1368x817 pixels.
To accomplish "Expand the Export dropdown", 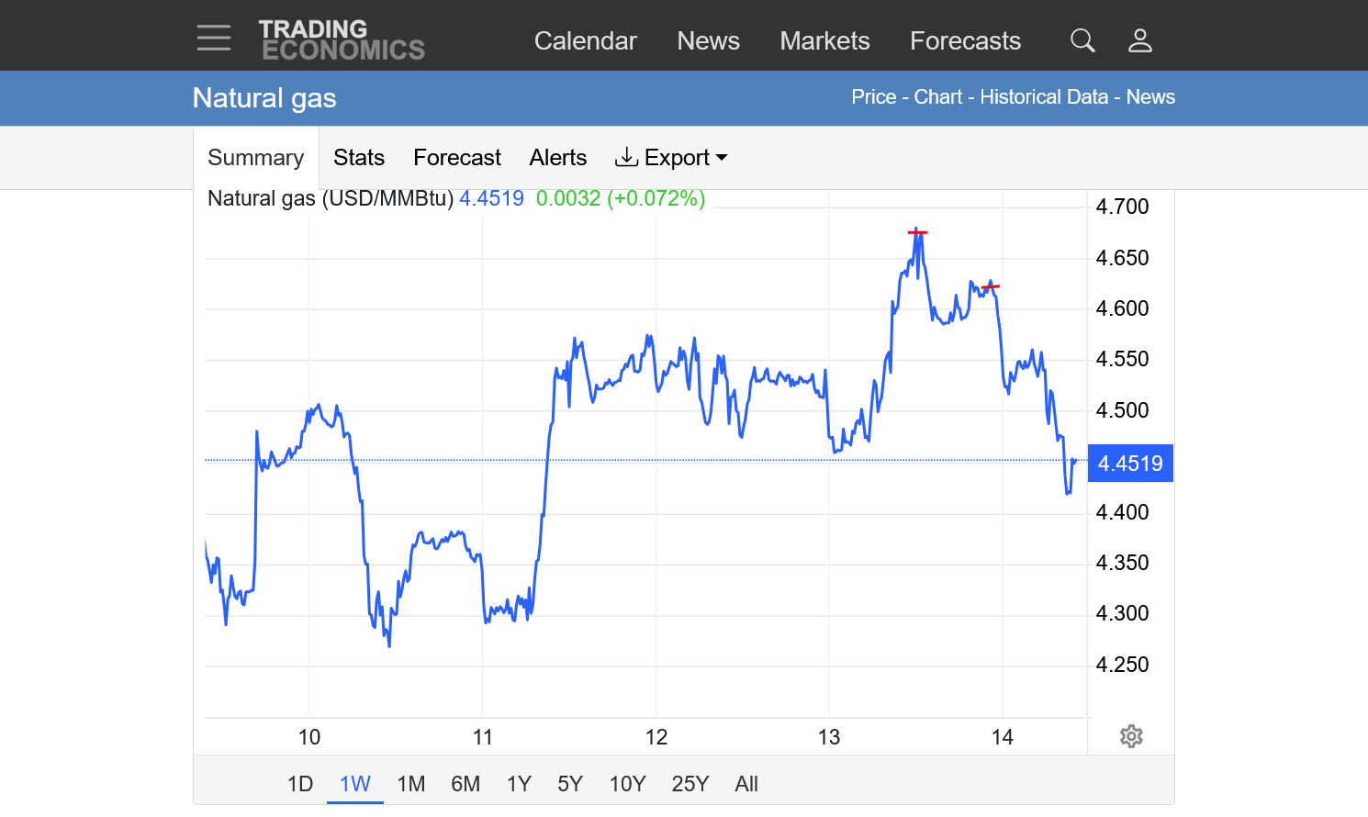I will coord(671,158).
